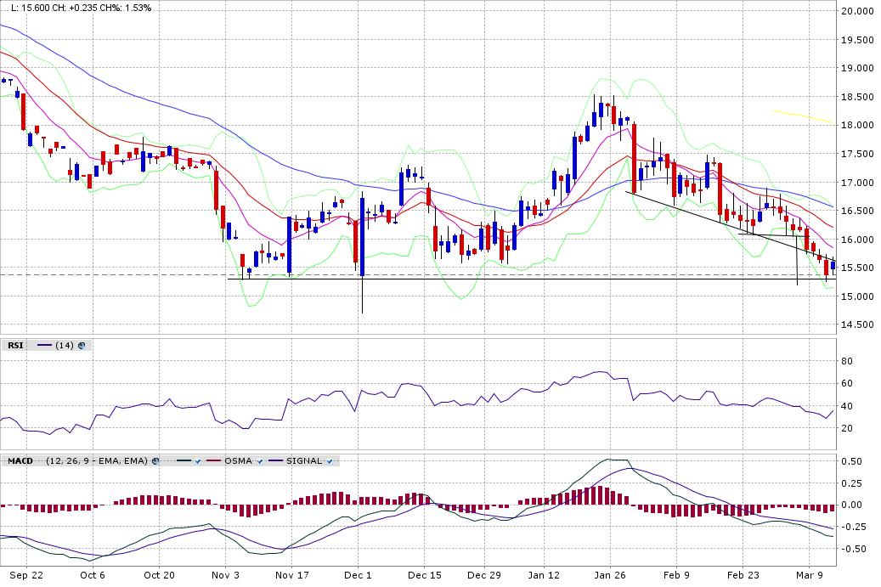Uncheck the OSMA histogram checkbox
Image resolution: width=881 pixels, height=587 pixels.
tap(260, 461)
